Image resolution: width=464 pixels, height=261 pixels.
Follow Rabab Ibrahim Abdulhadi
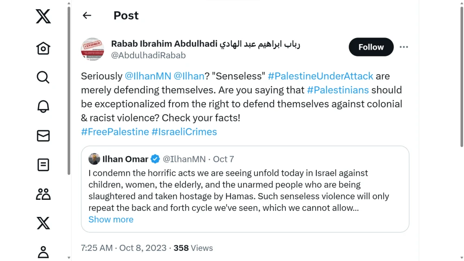[371, 47]
